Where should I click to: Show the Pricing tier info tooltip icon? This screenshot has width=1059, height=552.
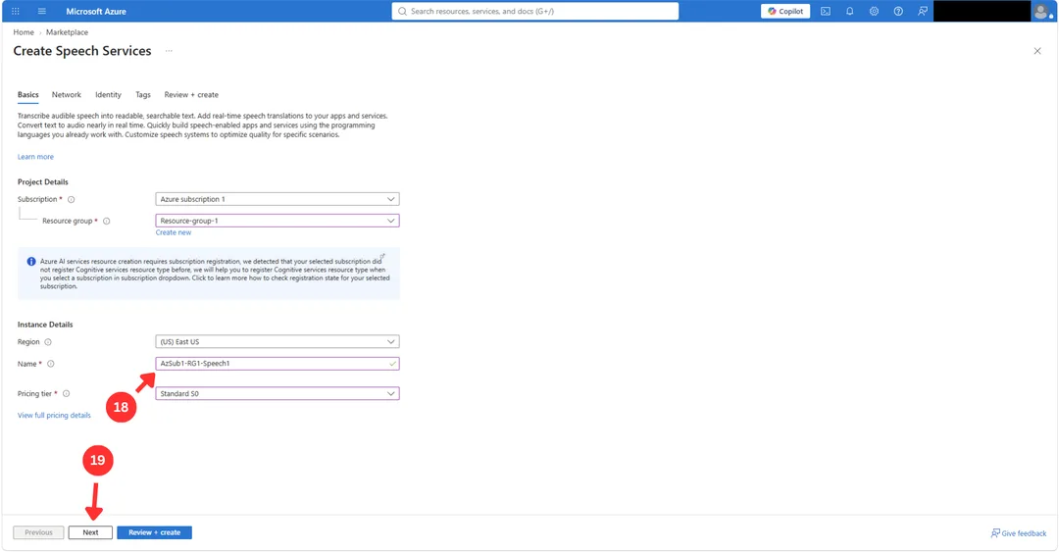pos(67,393)
